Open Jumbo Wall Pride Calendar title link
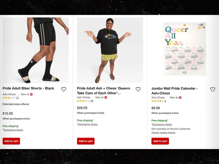 pos(174,91)
